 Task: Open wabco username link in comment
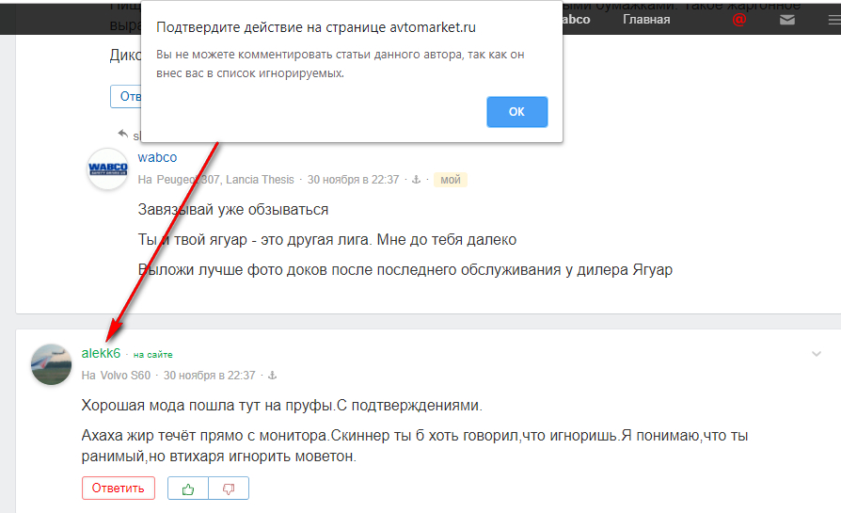[157, 157]
